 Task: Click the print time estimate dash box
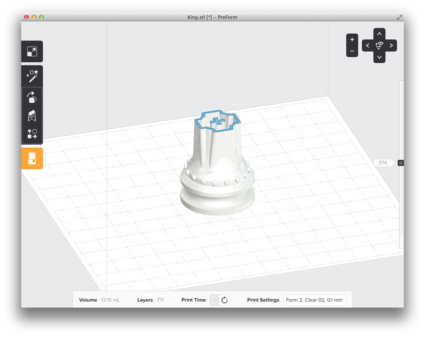click(x=215, y=300)
